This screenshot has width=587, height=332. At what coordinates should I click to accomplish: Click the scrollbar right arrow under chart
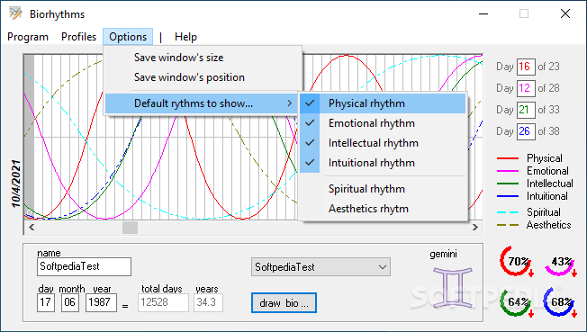coord(475,228)
